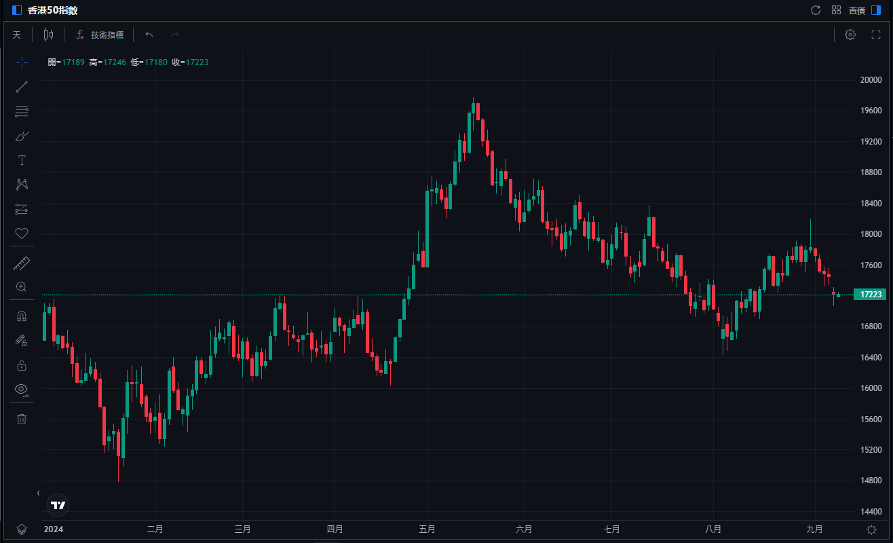
Task: Click the 16000 price axis label
Action: [870, 388]
